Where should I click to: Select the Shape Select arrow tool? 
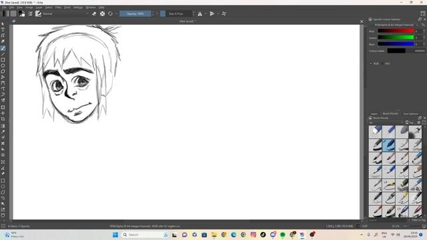(x=3, y=24)
